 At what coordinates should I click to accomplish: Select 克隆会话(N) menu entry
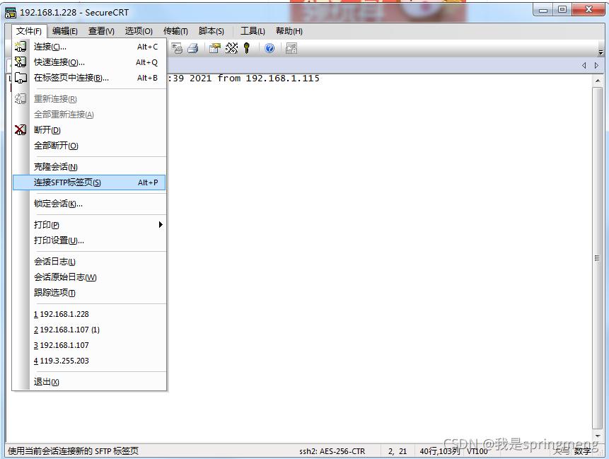(x=89, y=167)
